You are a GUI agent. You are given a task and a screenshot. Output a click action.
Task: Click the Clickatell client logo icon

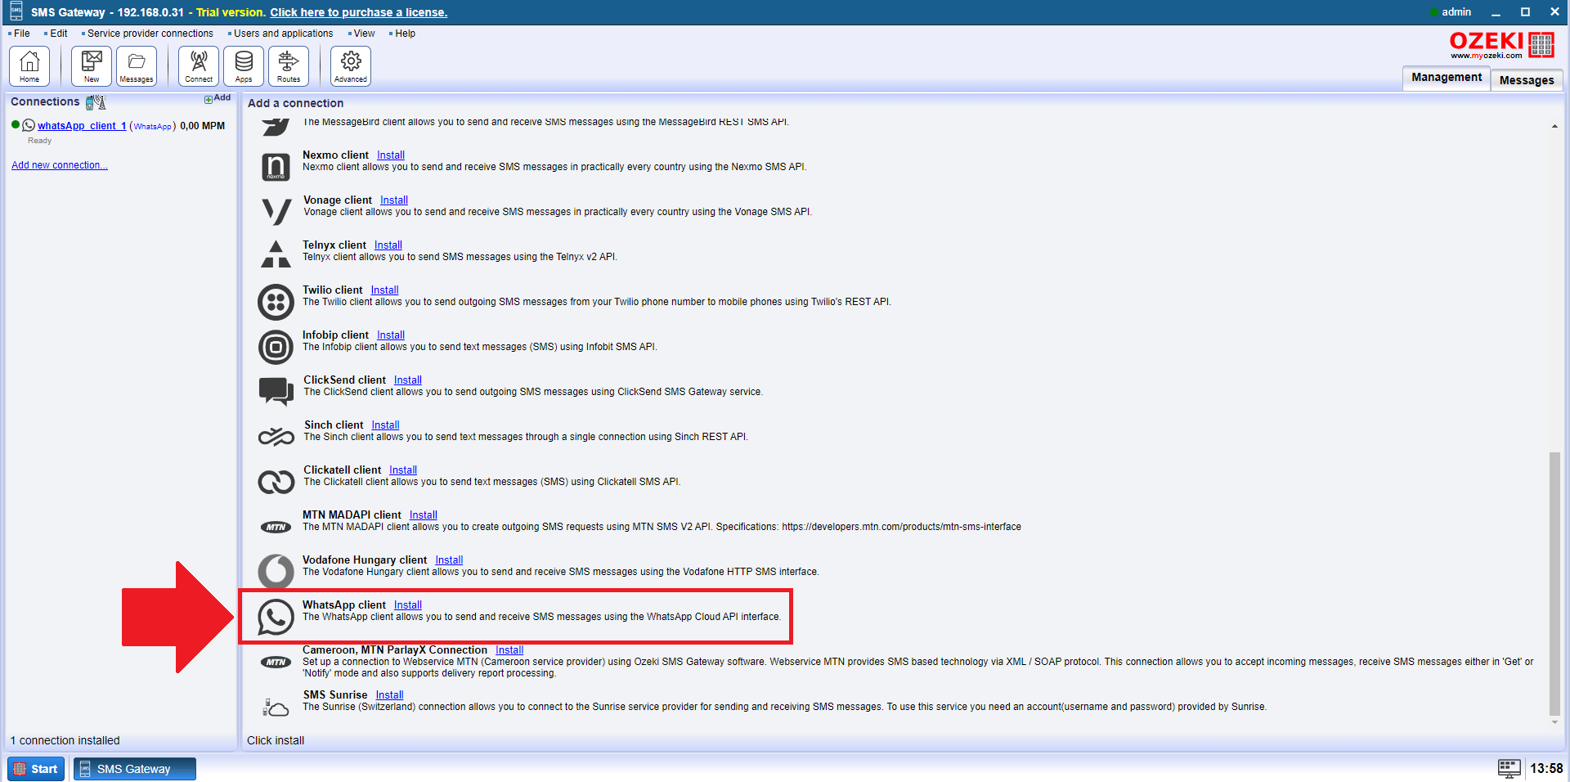tap(276, 482)
